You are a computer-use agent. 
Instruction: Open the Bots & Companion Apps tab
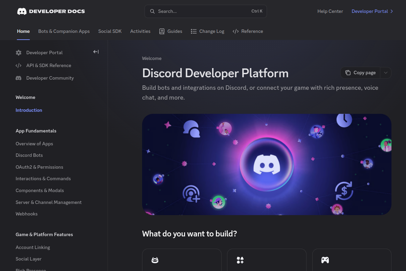pos(64,31)
